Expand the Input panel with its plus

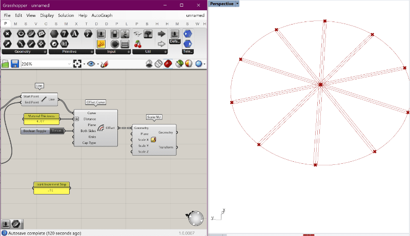[x=129, y=52]
